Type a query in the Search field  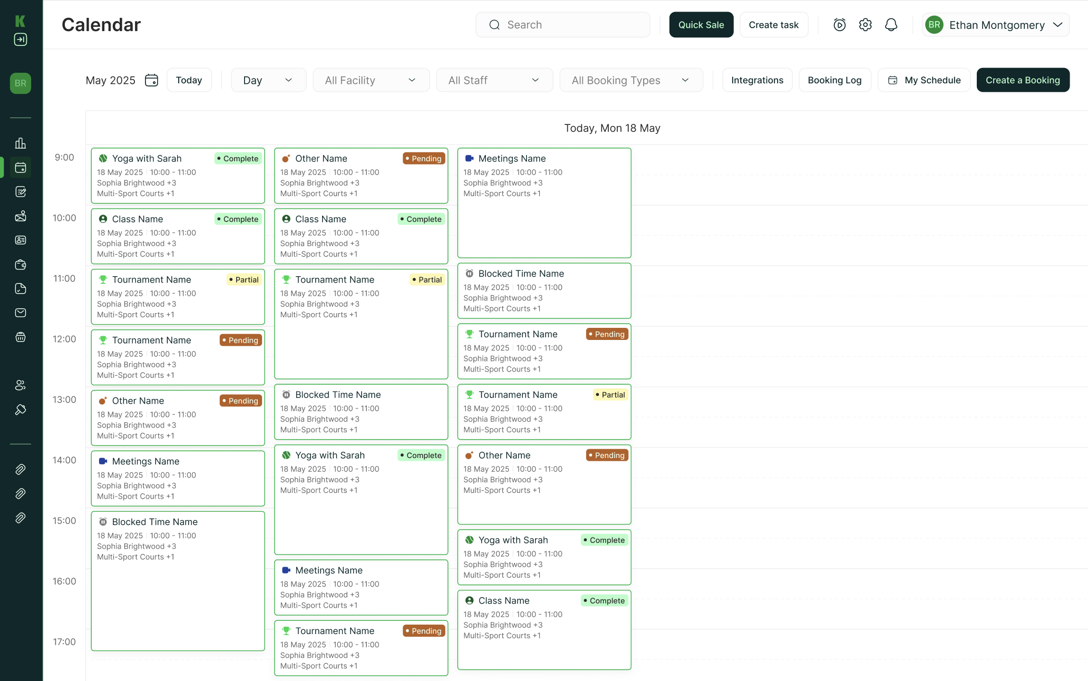pyautogui.click(x=562, y=24)
